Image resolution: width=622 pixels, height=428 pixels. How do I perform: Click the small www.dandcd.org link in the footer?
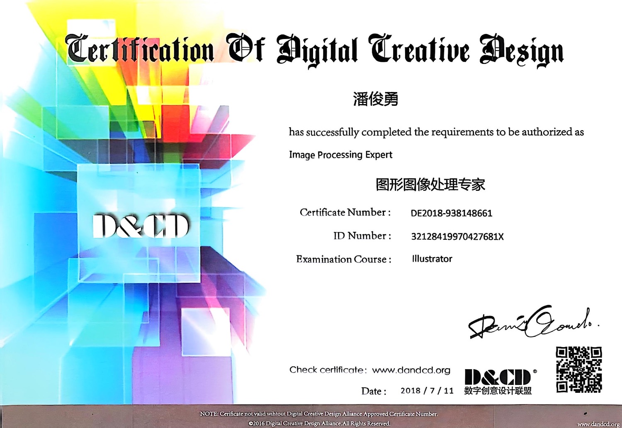click(598, 424)
